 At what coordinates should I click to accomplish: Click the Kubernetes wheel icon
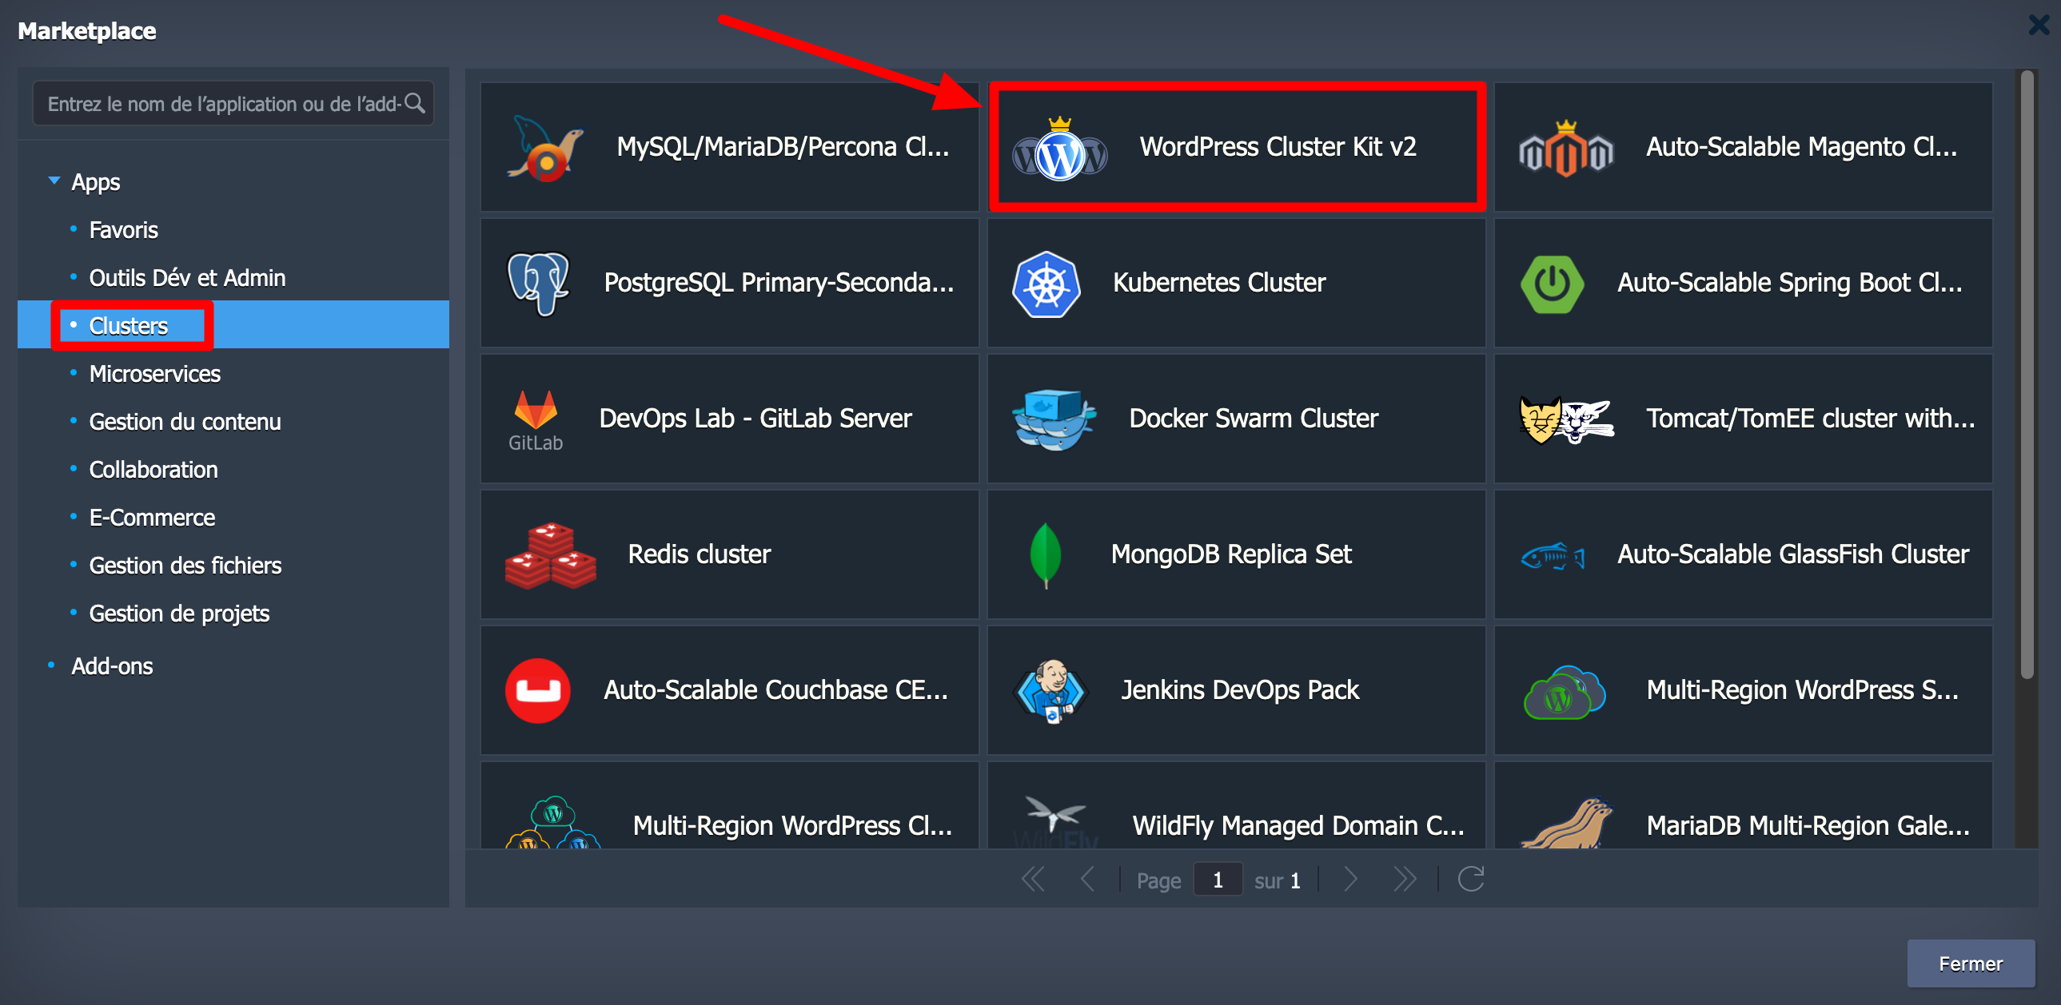click(1046, 284)
